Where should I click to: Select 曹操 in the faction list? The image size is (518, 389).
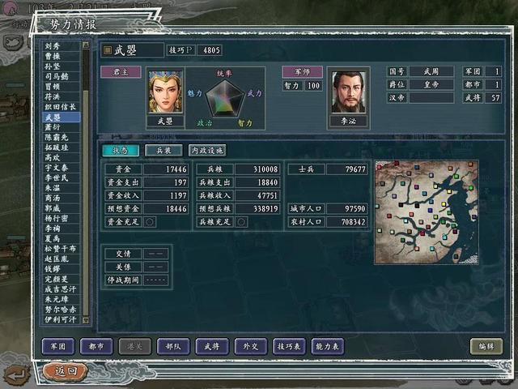click(x=62, y=56)
